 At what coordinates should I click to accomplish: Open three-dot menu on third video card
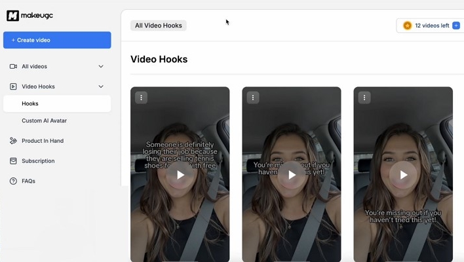coord(364,98)
